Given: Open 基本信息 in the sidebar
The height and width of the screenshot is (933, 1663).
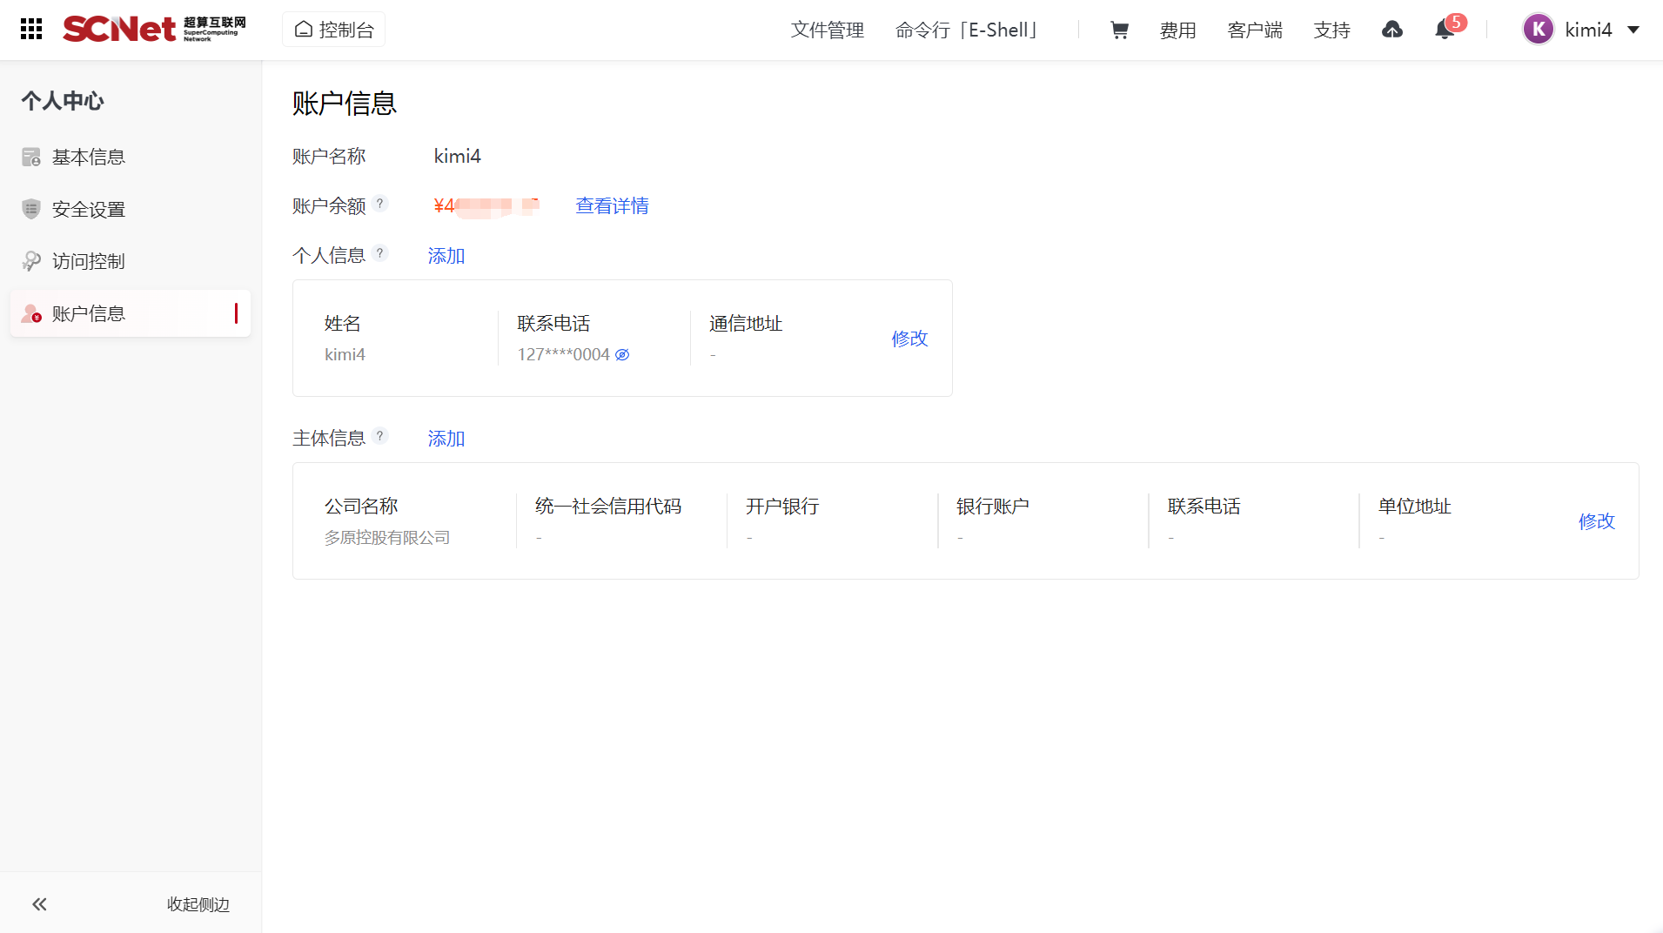Looking at the screenshot, I should (88, 157).
